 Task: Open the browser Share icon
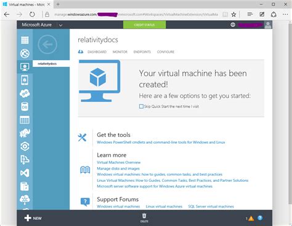274,14
